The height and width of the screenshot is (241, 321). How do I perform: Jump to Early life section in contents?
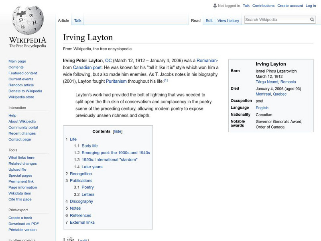89,146
